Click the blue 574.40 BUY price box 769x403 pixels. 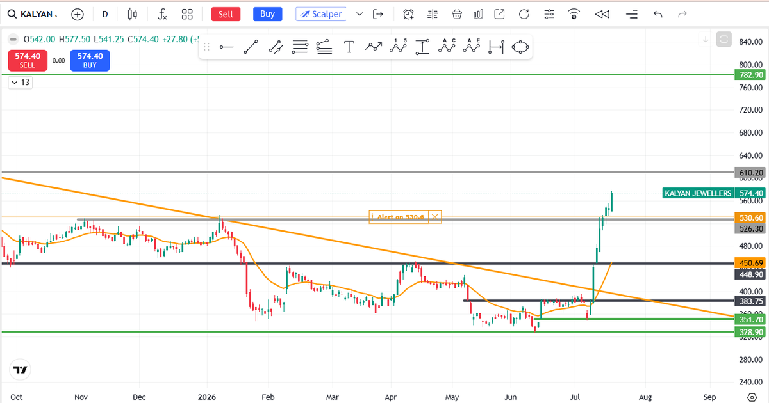pos(90,60)
